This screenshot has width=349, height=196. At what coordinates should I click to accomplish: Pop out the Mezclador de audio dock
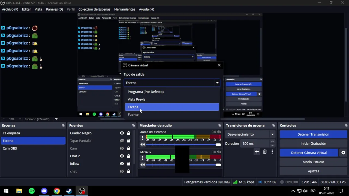(220, 125)
